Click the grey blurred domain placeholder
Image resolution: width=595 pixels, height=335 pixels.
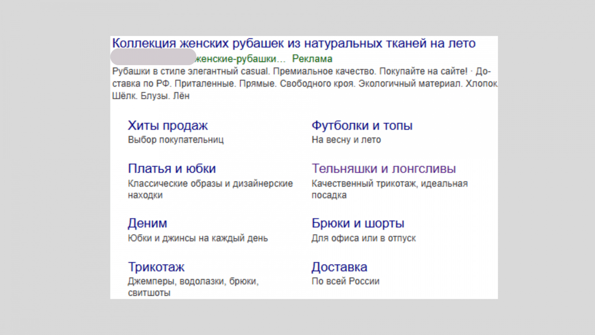click(153, 57)
